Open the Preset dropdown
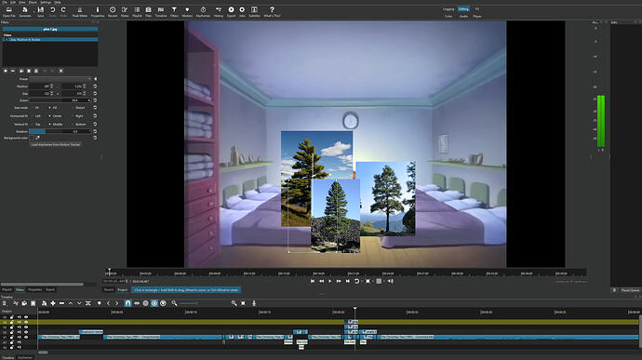The height and width of the screenshot is (360, 642). tap(60, 79)
